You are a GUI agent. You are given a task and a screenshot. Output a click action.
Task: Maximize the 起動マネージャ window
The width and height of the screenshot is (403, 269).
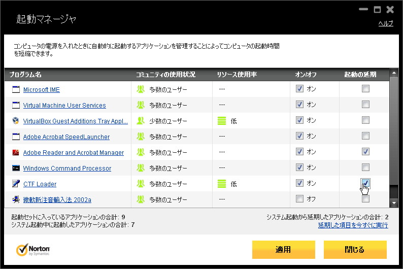(x=377, y=10)
